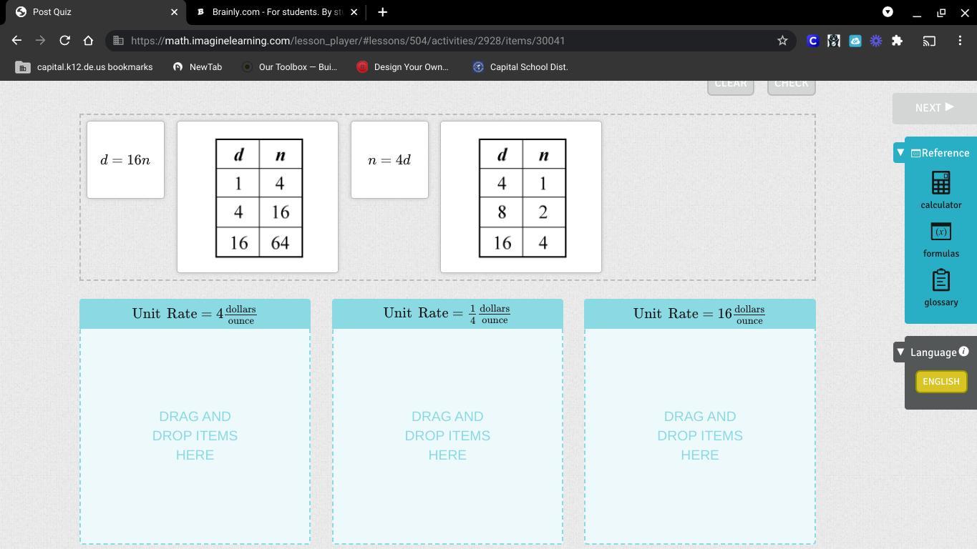Open the blue cloud extension icon
The height and width of the screenshot is (549, 977).
(x=855, y=41)
